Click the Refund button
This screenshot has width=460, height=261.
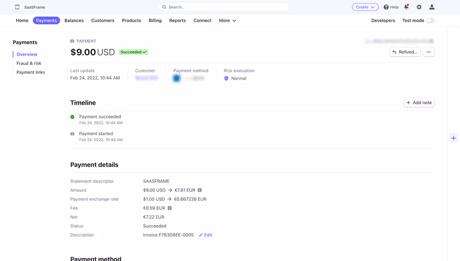[x=405, y=52]
